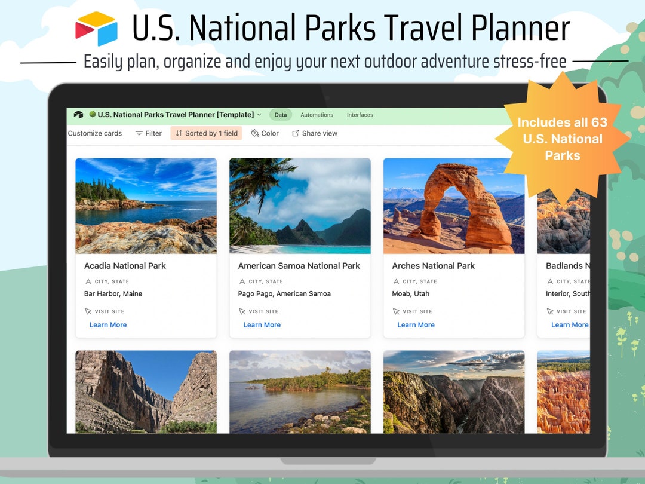Click Learn More on the Acadia card

107,324
